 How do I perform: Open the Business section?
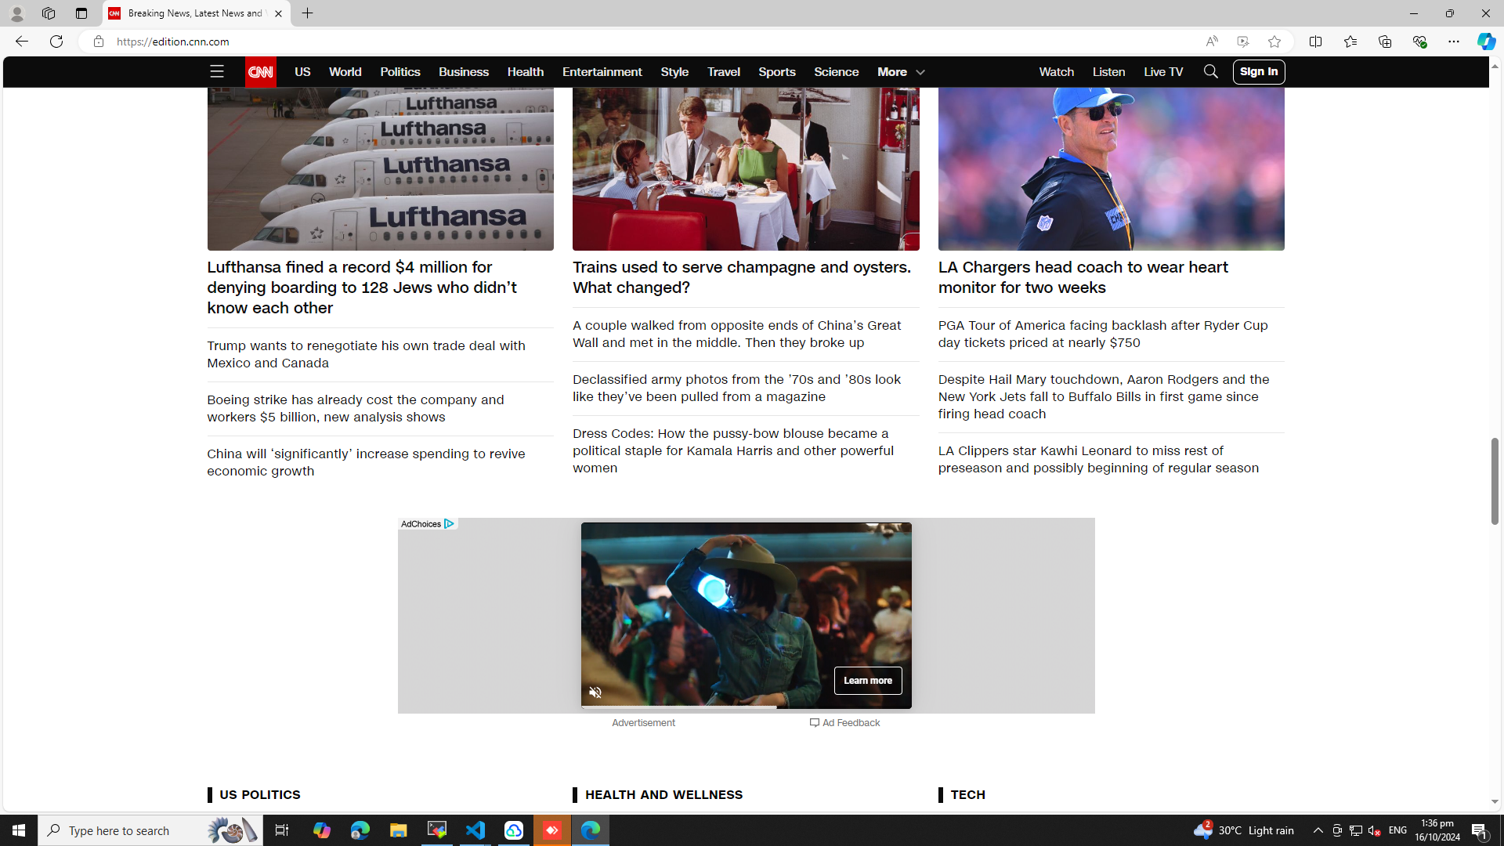(464, 72)
